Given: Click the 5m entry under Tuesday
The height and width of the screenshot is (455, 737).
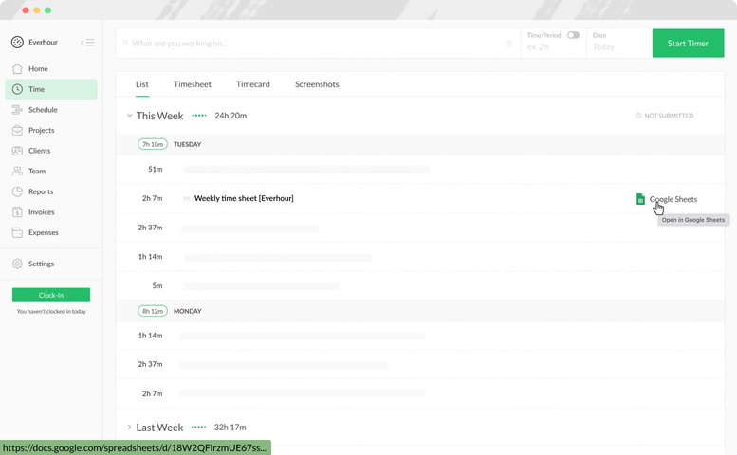Looking at the screenshot, I should point(157,285).
